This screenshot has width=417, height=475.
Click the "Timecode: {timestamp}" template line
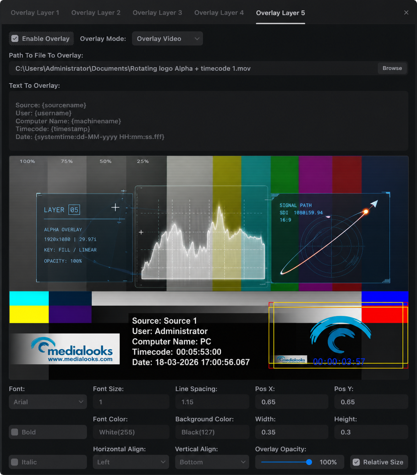(x=53, y=129)
